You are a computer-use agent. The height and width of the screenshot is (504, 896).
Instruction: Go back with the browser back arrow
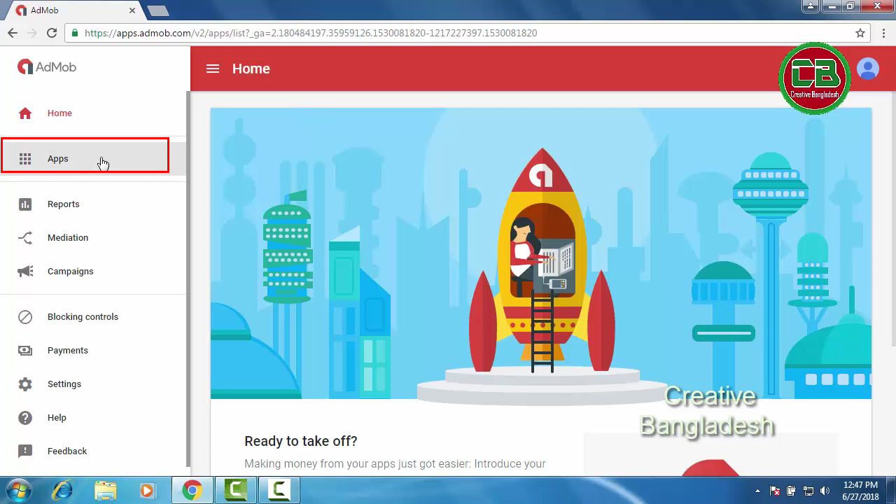coord(13,33)
